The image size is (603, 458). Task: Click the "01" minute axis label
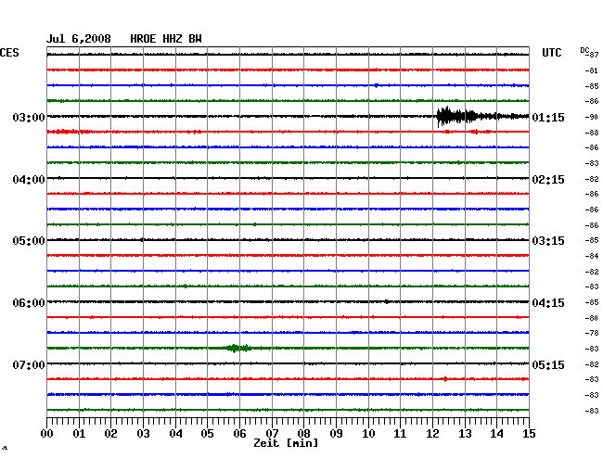click(x=79, y=434)
